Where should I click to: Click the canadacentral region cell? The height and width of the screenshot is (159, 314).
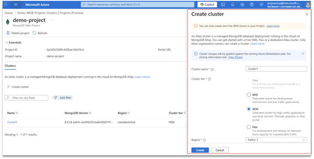click(127, 122)
